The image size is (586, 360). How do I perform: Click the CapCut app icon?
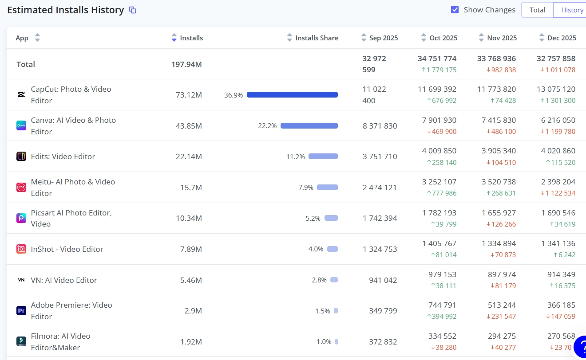[21, 94]
